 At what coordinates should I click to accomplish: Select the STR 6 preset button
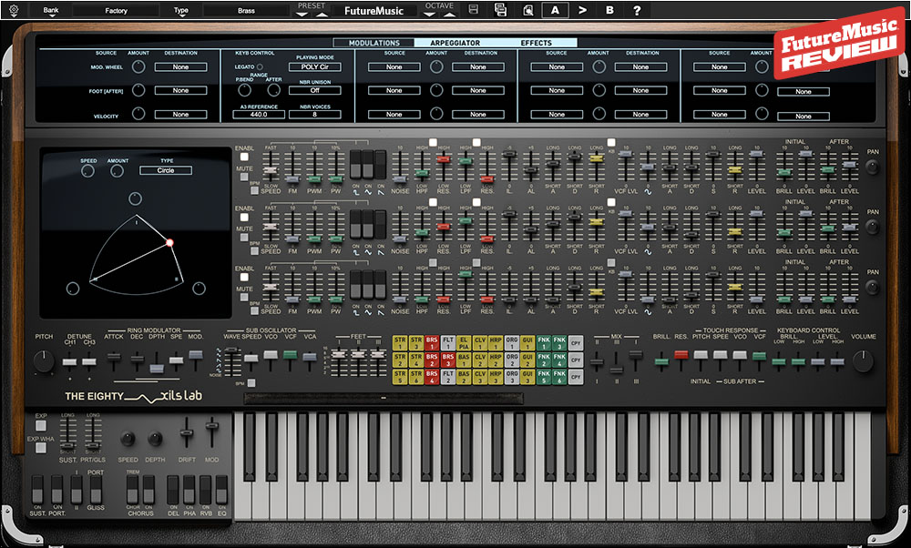coord(415,378)
